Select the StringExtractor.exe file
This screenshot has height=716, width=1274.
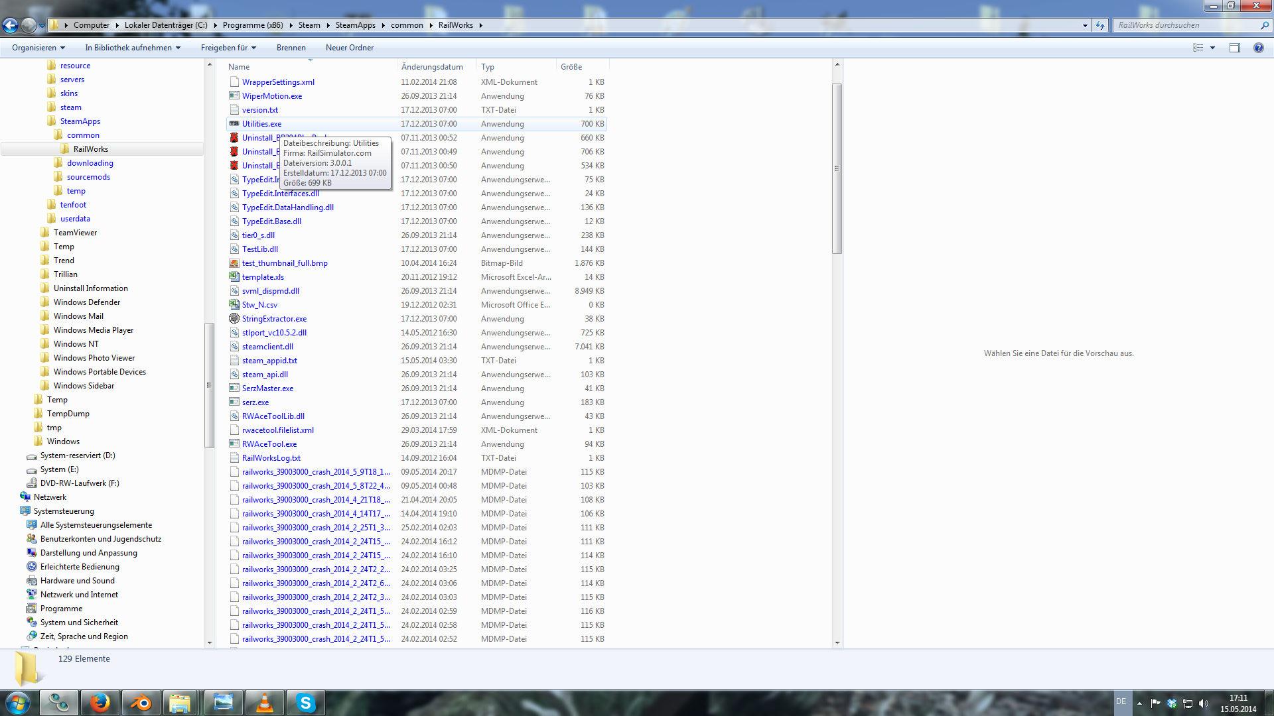click(x=274, y=319)
